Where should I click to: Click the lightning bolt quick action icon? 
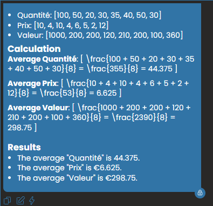tap(32, 201)
